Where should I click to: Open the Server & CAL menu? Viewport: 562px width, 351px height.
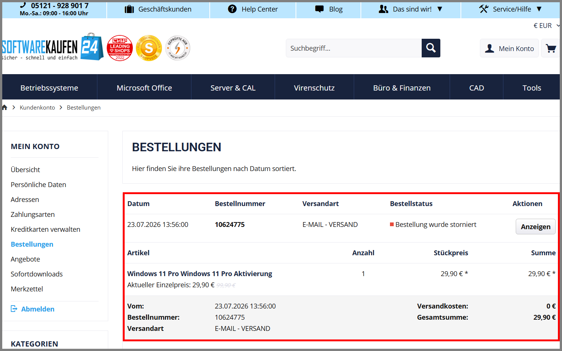coord(233,88)
